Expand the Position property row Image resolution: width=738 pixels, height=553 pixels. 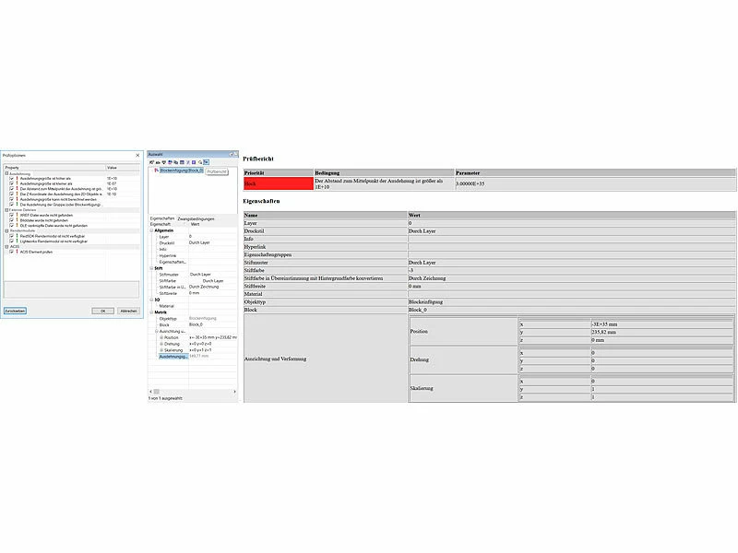click(x=161, y=337)
